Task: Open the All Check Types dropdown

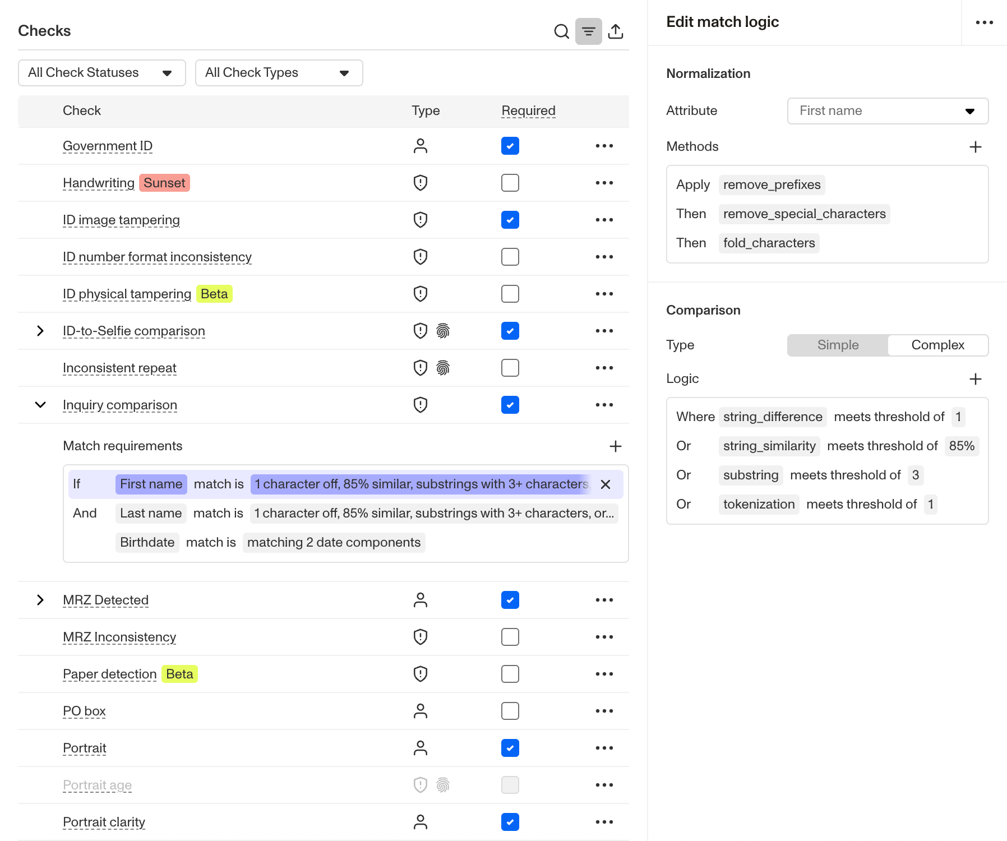Action: click(x=279, y=73)
